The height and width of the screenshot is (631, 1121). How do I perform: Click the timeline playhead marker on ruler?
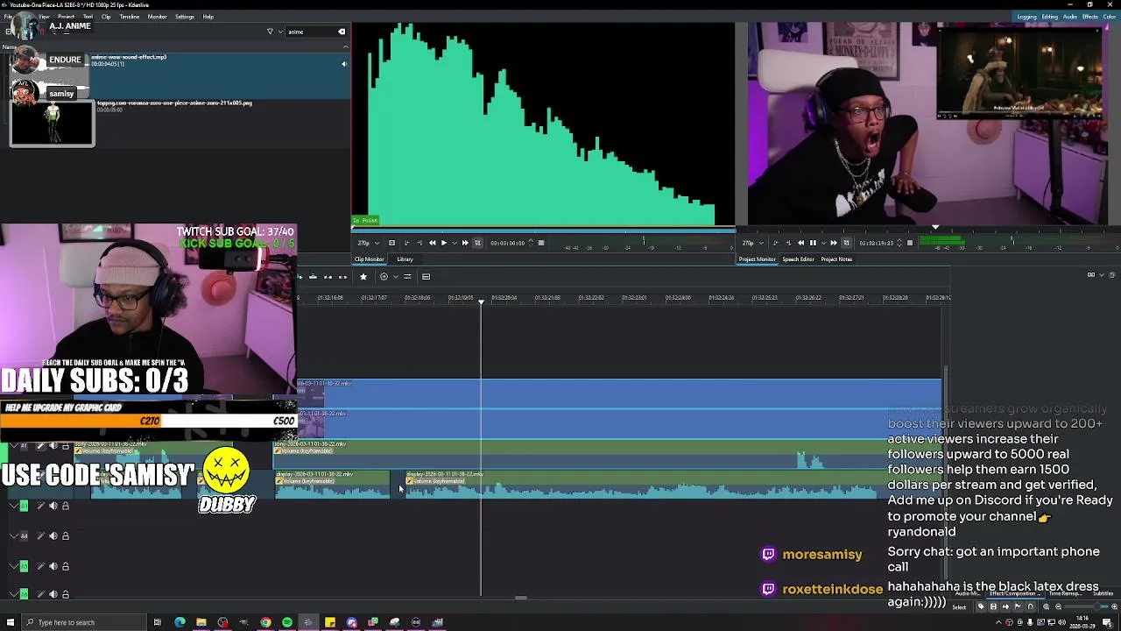click(481, 301)
